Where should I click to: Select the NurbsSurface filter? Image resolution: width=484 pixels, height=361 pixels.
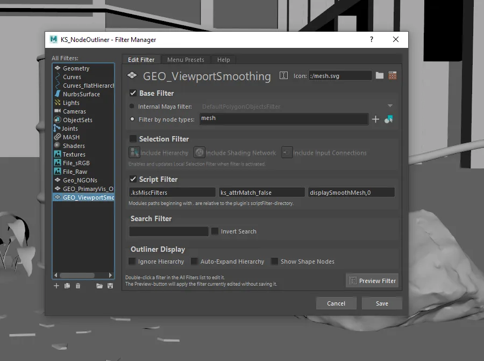tap(84, 94)
